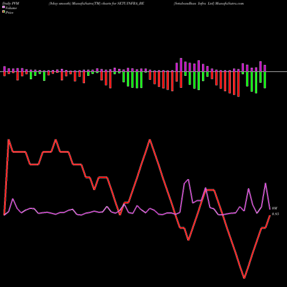Image resolution: width=287 pixels, height=287 pixels.
Task: Click the green-red Price legend swatch
Action: [x=3, y=12]
